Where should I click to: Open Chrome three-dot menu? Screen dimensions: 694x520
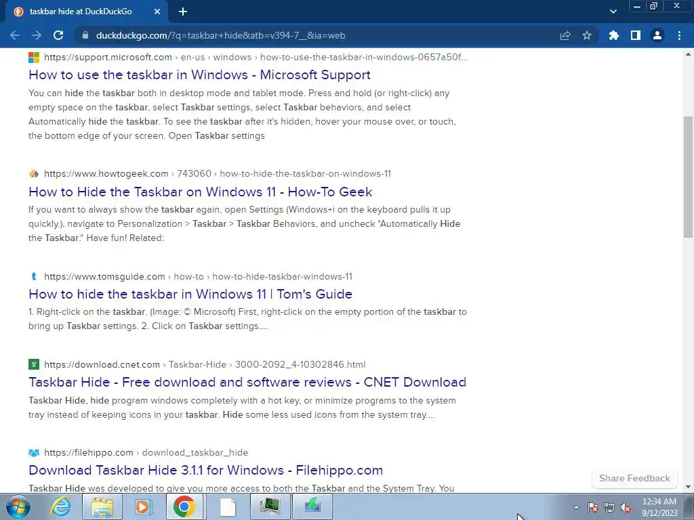click(679, 35)
